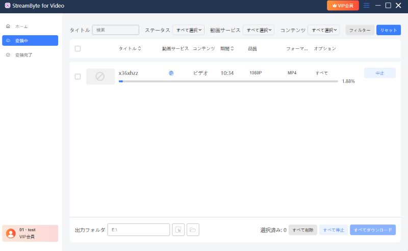Expand the ステータス dropdown
The height and width of the screenshot is (251, 408).
click(x=188, y=30)
